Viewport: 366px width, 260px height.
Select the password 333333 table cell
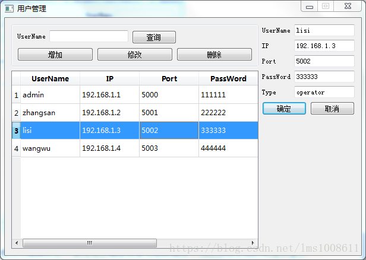pyautogui.click(x=228, y=131)
